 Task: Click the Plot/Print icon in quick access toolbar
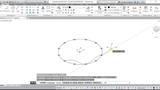(x=15, y=2)
